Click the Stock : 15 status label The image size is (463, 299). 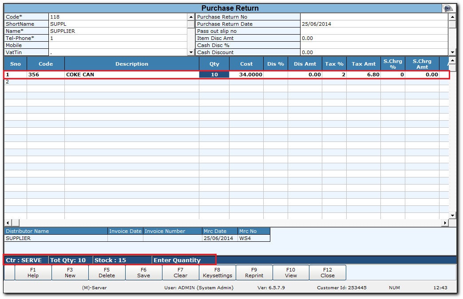tap(122, 260)
